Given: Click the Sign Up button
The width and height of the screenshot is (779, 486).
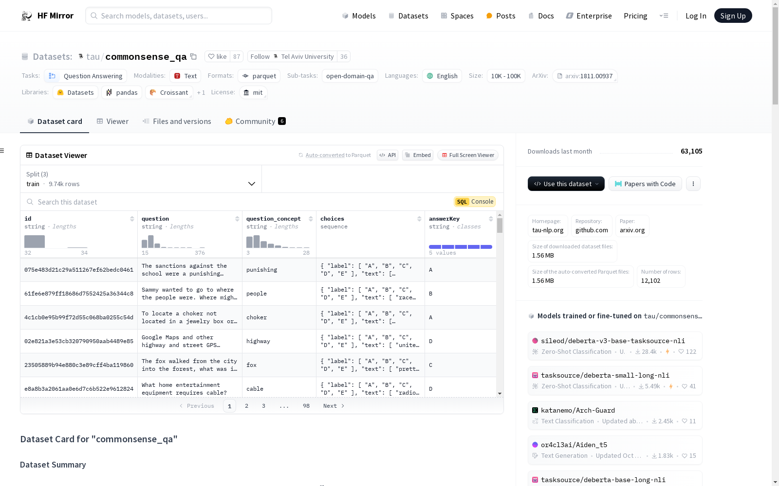Looking at the screenshot, I should point(733,16).
